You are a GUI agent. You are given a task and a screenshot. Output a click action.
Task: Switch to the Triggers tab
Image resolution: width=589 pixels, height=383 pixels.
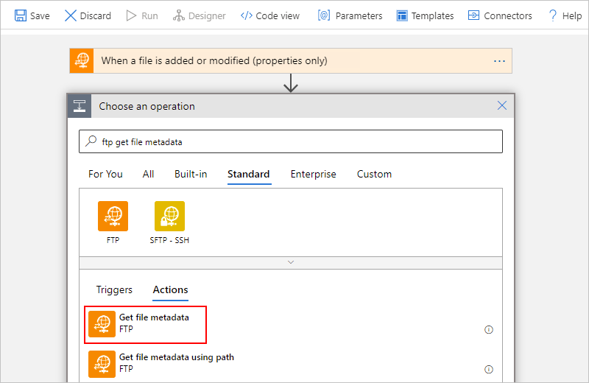(x=114, y=289)
